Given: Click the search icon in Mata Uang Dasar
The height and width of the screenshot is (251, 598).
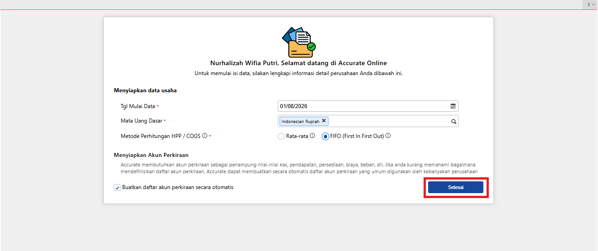Looking at the screenshot, I should pyautogui.click(x=453, y=121).
